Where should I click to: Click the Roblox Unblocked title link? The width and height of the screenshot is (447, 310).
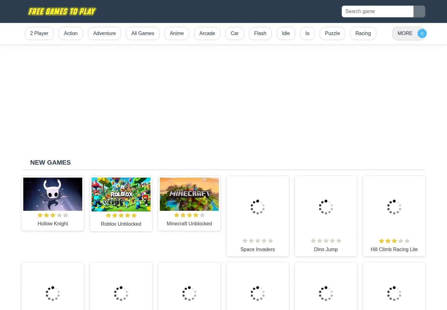tap(121, 224)
